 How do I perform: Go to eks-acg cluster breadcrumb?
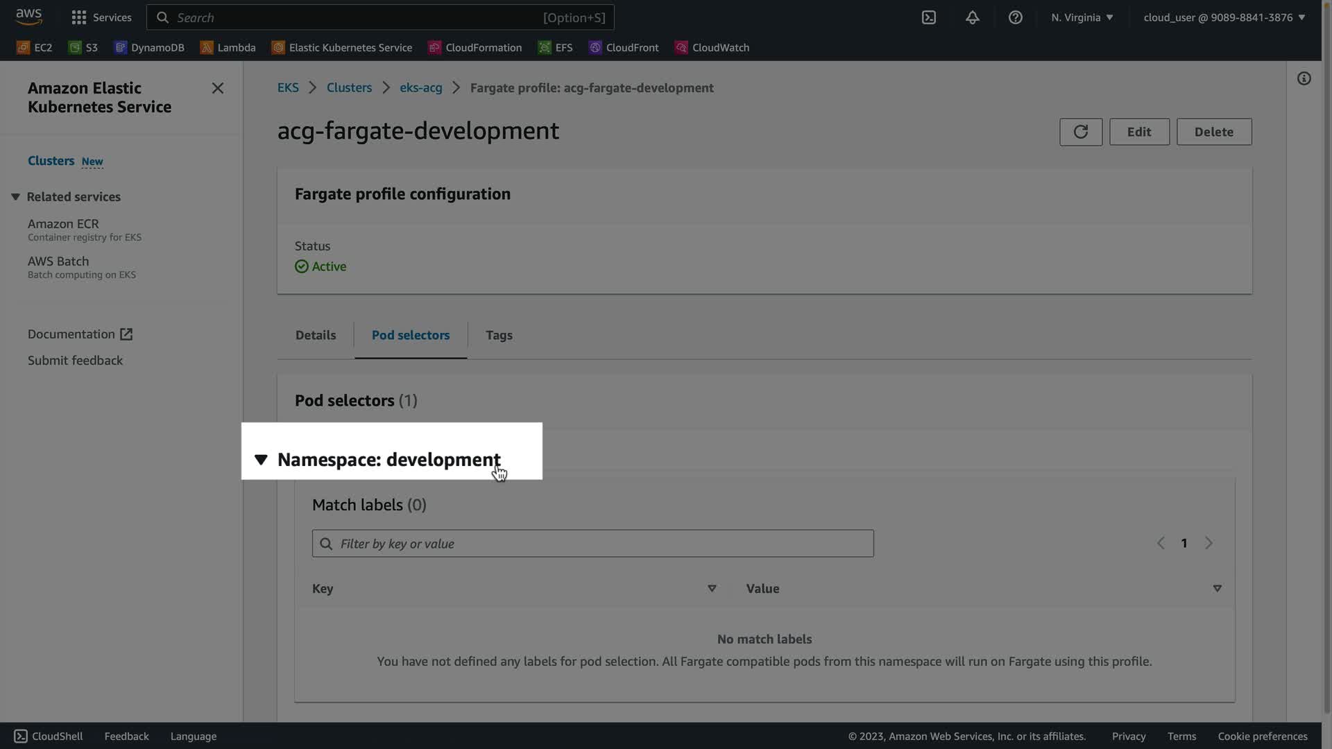(x=420, y=88)
